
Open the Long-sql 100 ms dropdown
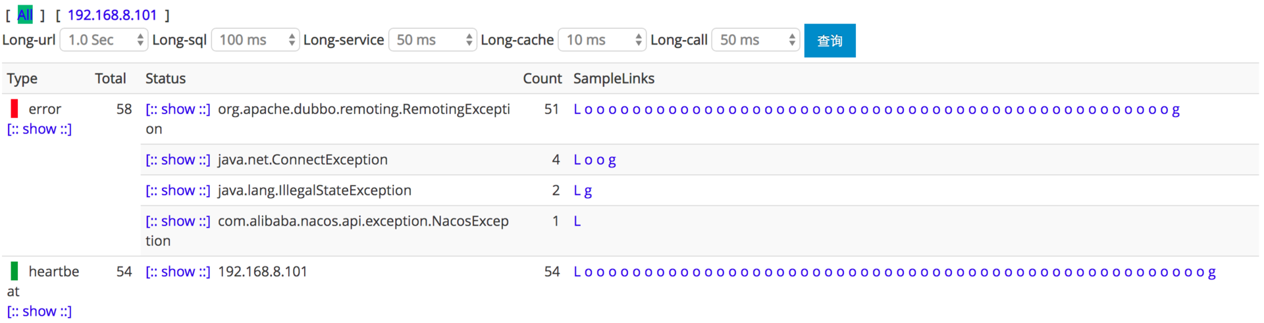pyautogui.click(x=255, y=40)
